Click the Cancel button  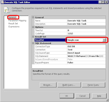(x=83, y=96)
